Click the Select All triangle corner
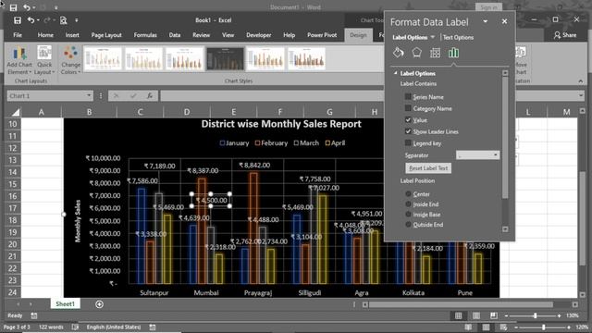592x333 pixels. pyautogui.click(x=15, y=112)
